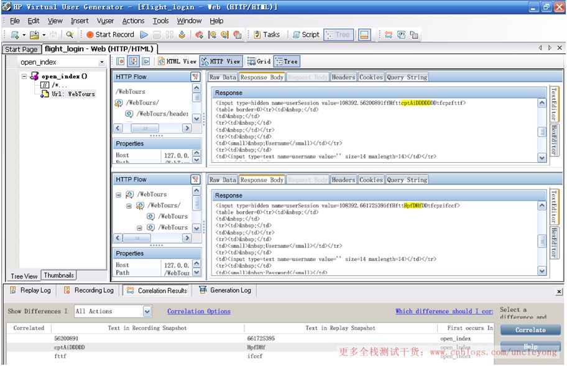Viewport: 567px width, 366px height.
Task: Switch to HTML View
Action: pos(177,62)
